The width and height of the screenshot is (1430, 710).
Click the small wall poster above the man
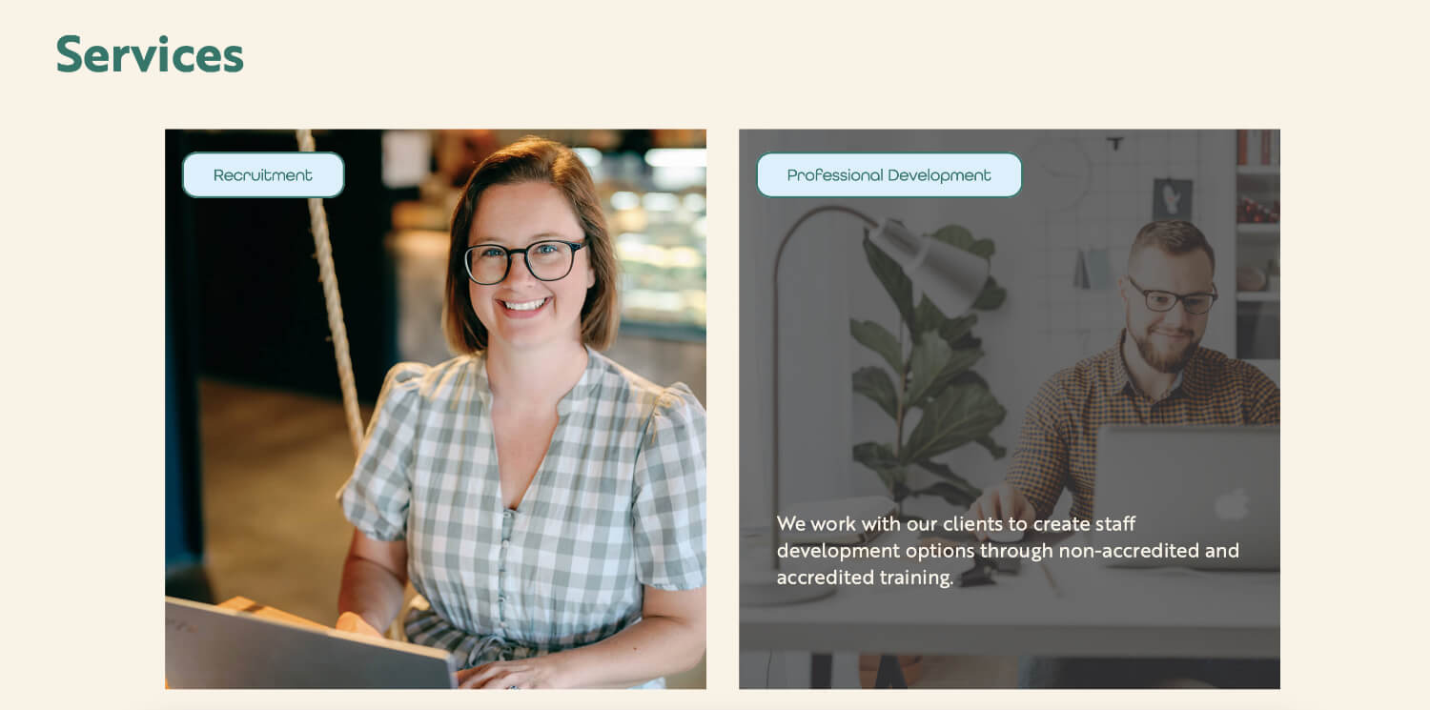(x=1172, y=199)
